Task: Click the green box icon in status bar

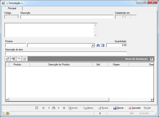Action: click(x=8, y=113)
